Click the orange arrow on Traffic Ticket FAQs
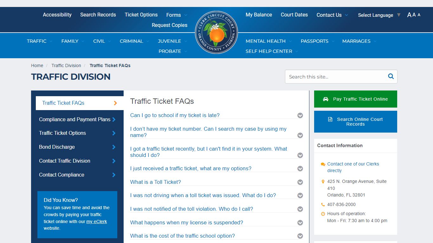433x243 pixels. click(x=115, y=103)
